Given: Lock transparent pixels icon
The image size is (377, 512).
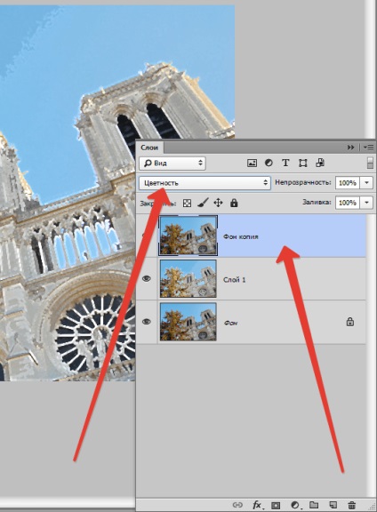Looking at the screenshot, I should [188, 203].
